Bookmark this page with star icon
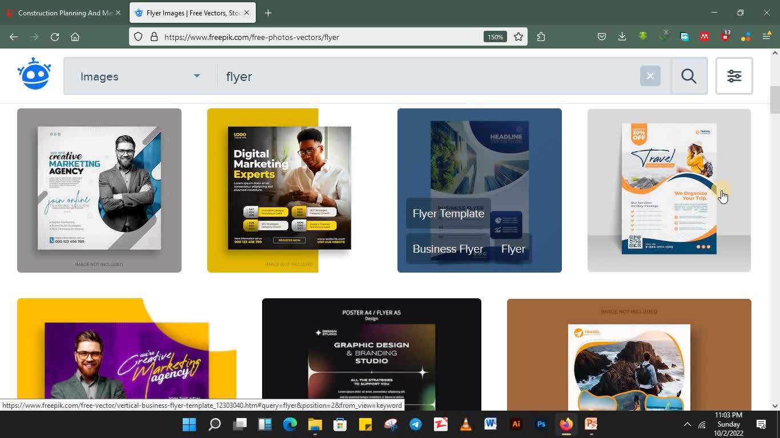The height and width of the screenshot is (438, 780). [x=518, y=36]
